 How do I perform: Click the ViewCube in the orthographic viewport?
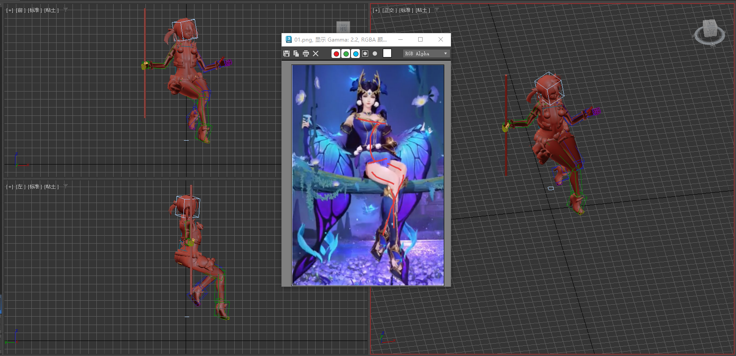tap(709, 32)
